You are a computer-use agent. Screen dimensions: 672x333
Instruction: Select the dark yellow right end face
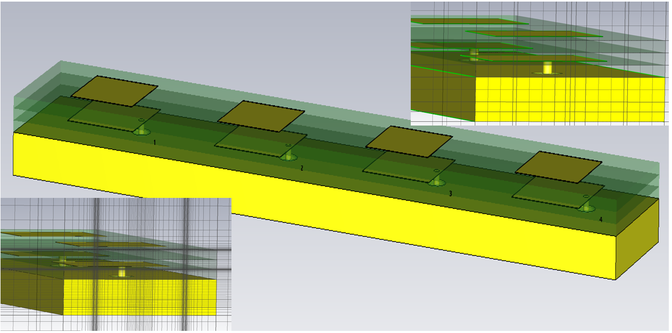pyautogui.click(x=637, y=238)
